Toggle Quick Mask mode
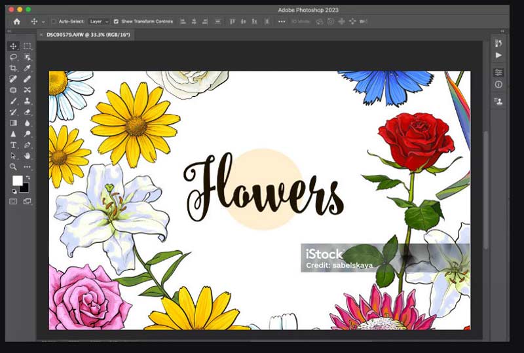 (13, 201)
